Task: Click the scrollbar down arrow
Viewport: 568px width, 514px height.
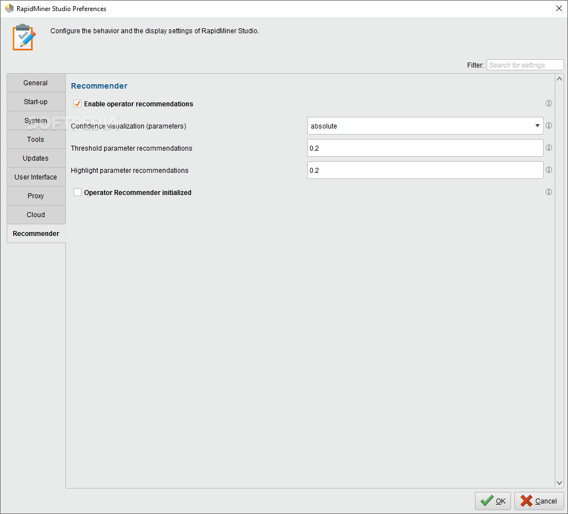Action: [559, 483]
